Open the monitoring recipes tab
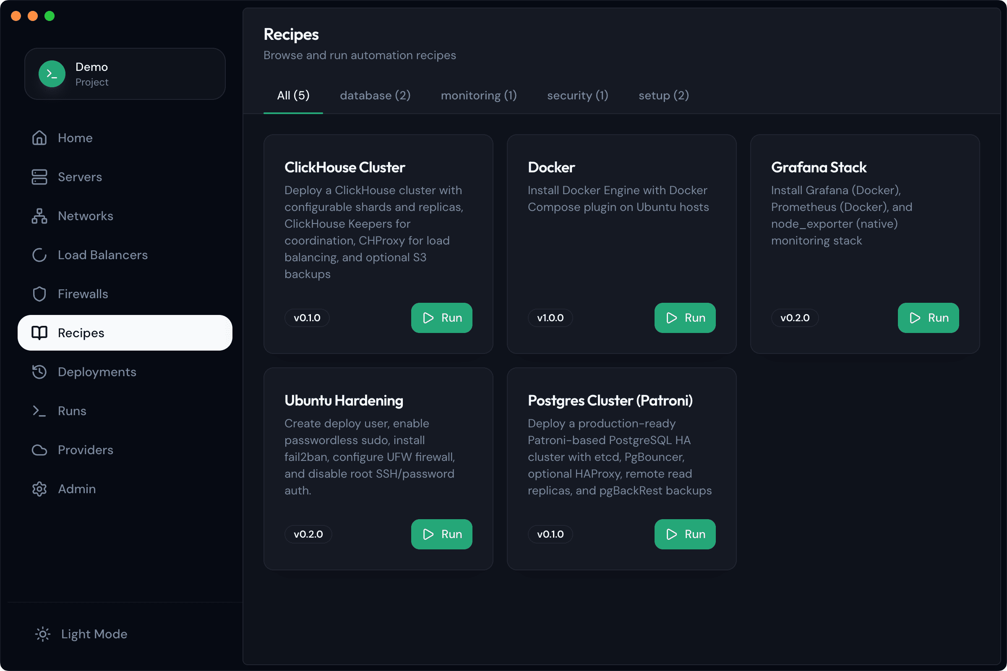 click(478, 96)
